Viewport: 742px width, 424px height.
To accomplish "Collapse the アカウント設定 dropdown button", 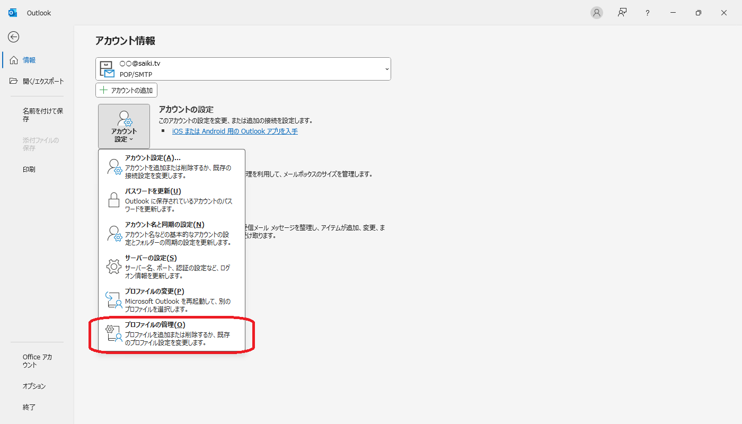I will (x=124, y=126).
